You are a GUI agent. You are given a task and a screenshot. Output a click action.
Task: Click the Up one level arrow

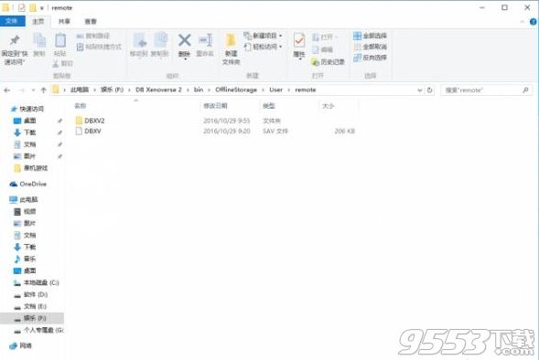coord(43,90)
